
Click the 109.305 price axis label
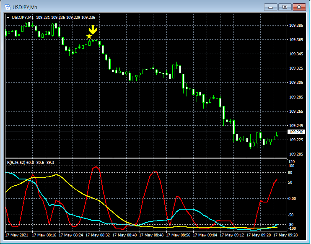click(296, 83)
